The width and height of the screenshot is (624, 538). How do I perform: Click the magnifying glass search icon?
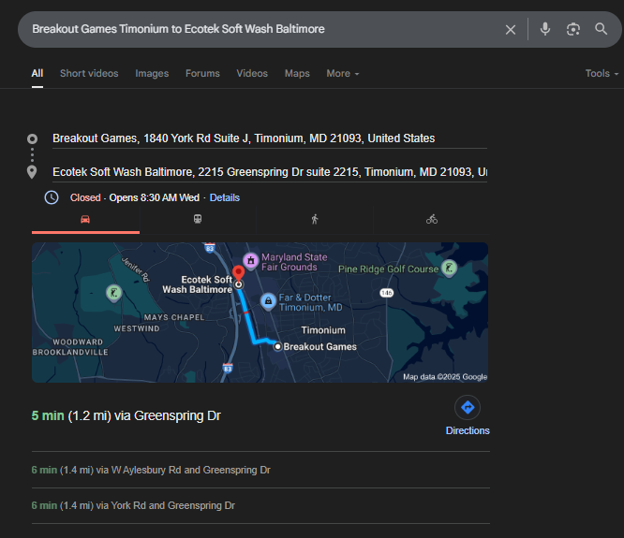(x=601, y=29)
